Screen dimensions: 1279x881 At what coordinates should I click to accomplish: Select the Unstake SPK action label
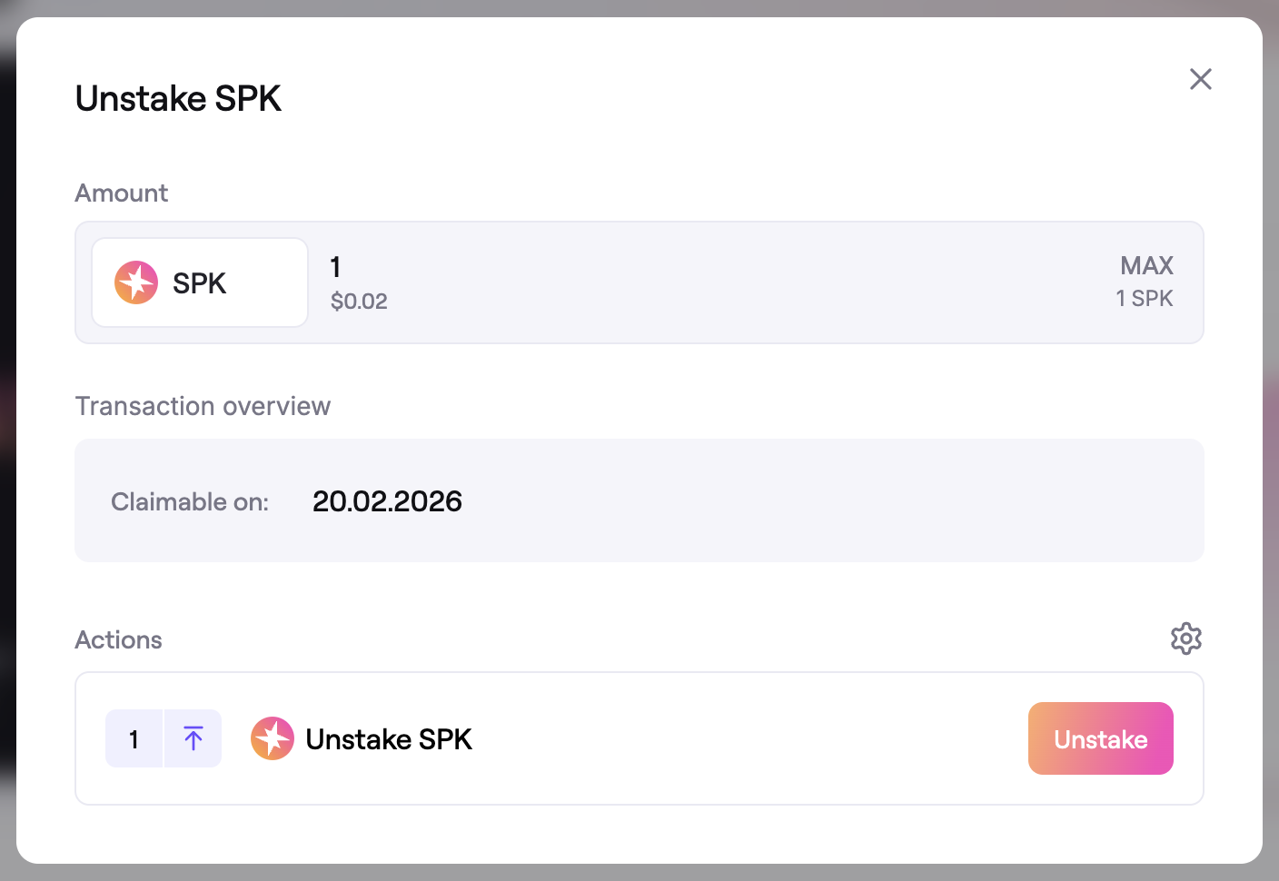click(389, 739)
